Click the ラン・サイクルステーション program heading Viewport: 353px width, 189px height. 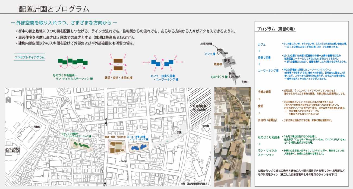coord(267,153)
